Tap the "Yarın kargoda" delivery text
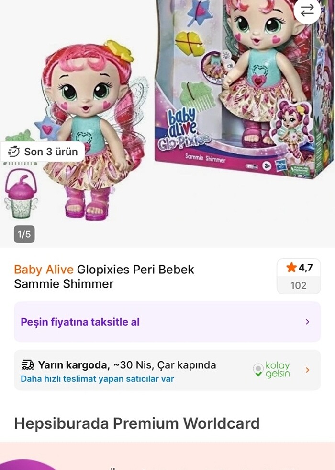 point(74,365)
